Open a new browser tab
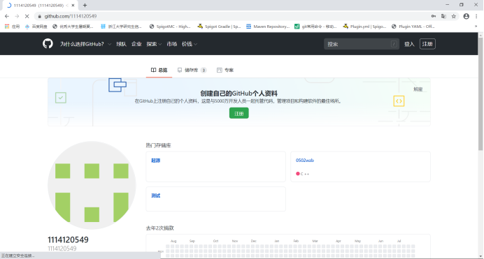Image resolution: width=484 pixels, height=259 pixels. tap(85, 5)
